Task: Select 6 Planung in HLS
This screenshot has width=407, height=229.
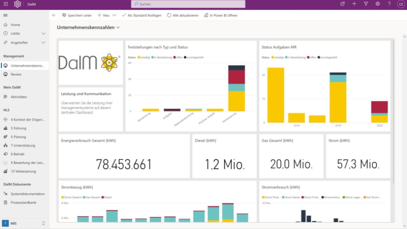Action: (24, 137)
